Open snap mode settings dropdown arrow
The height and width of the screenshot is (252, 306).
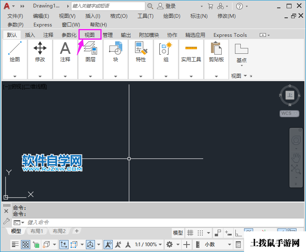(209, 233)
